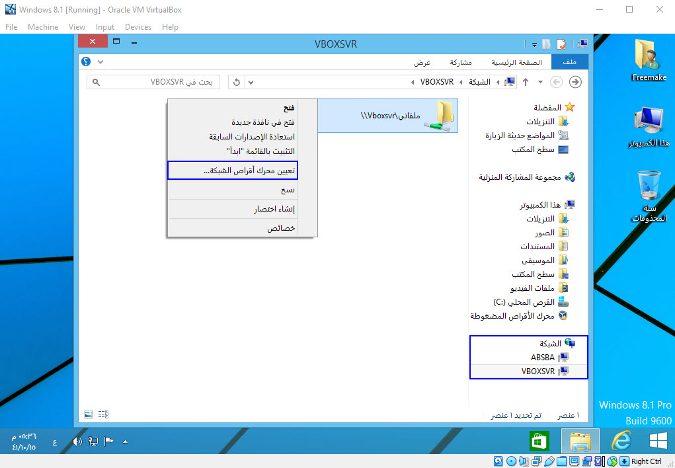The width and height of the screenshot is (675, 468).
Task: Click the New folder icon in Explorer title bar
Action: pyautogui.click(x=547, y=44)
